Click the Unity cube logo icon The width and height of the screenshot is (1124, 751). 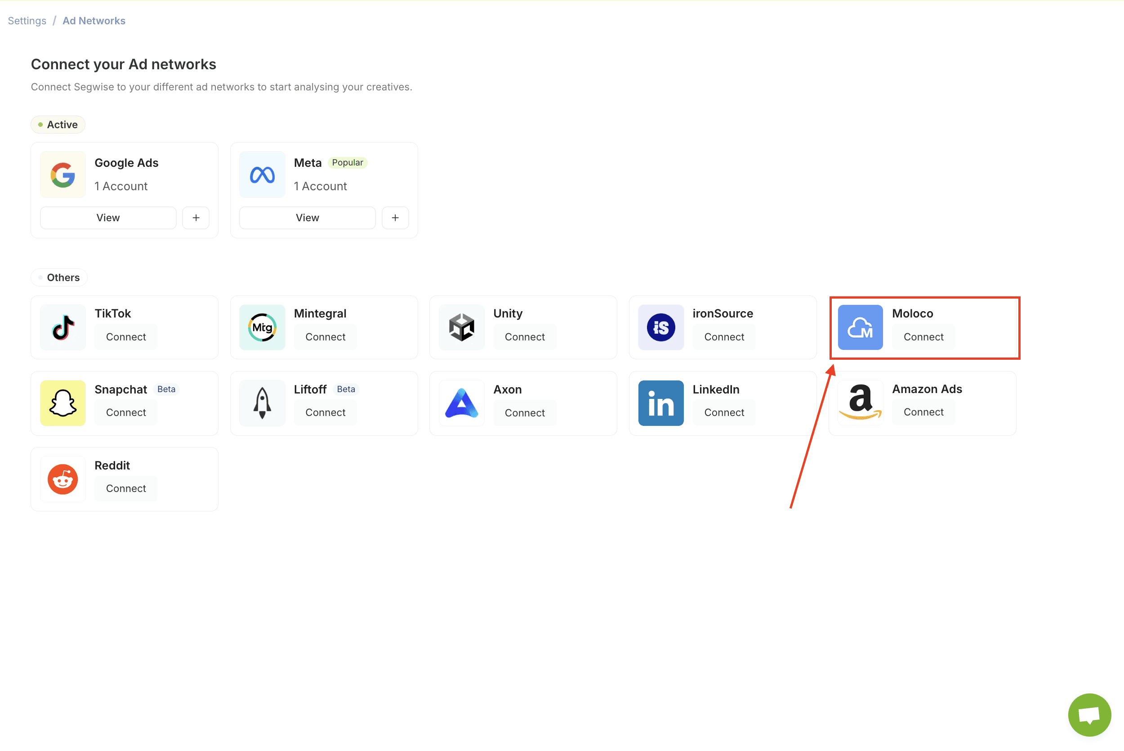click(x=461, y=327)
